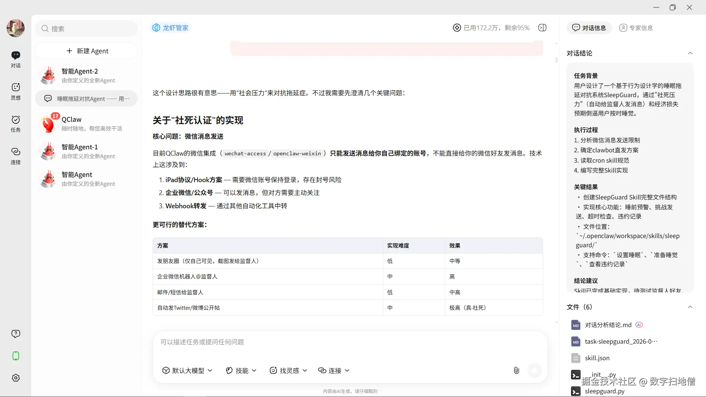706x397 pixels.
Task: Open the 默认大模型 model dropdown
Action: (x=188, y=371)
